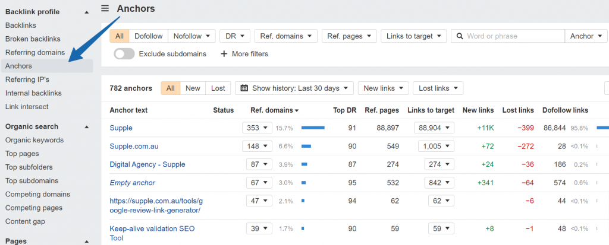
Task: Click the Supple anchor text link
Action: (x=121, y=128)
